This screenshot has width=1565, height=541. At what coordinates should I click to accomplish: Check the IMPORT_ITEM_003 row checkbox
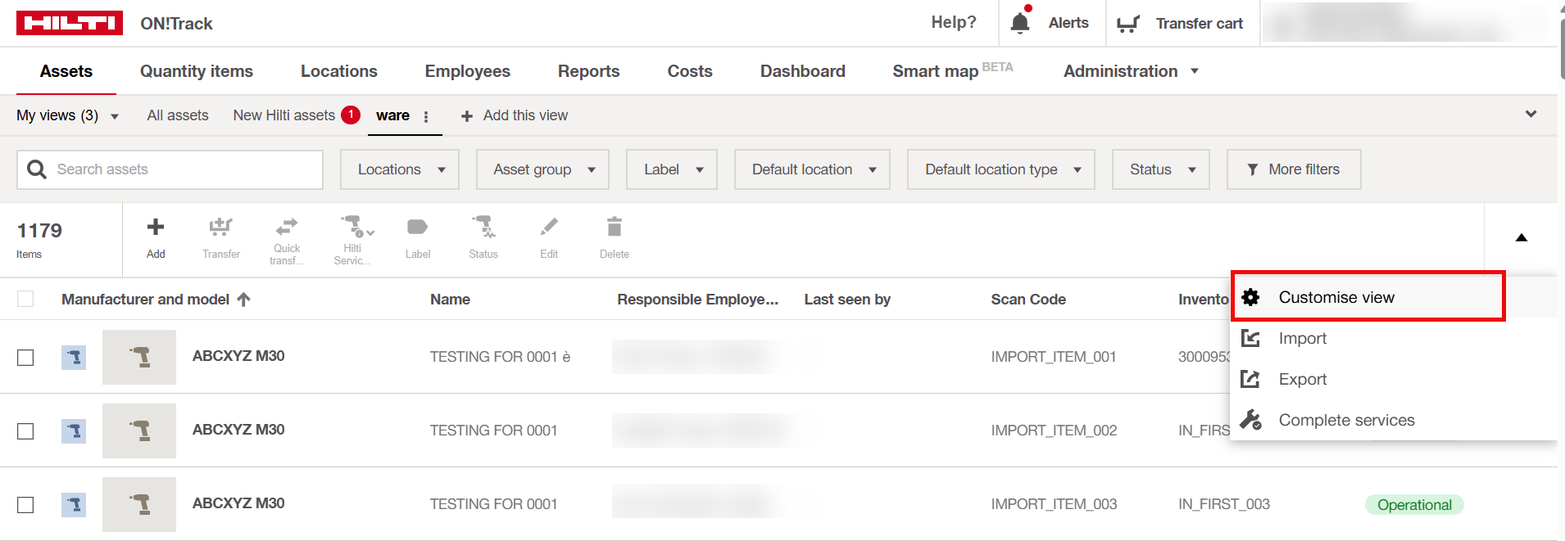click(x=26, y=505)
